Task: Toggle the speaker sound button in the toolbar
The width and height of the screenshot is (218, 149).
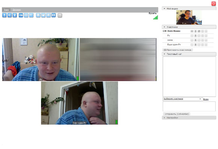Action: click(x=10, y=15)
